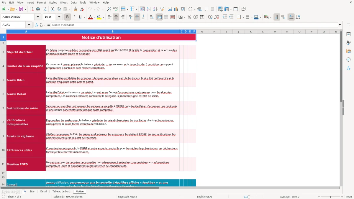Select column header G

(202, 32)
